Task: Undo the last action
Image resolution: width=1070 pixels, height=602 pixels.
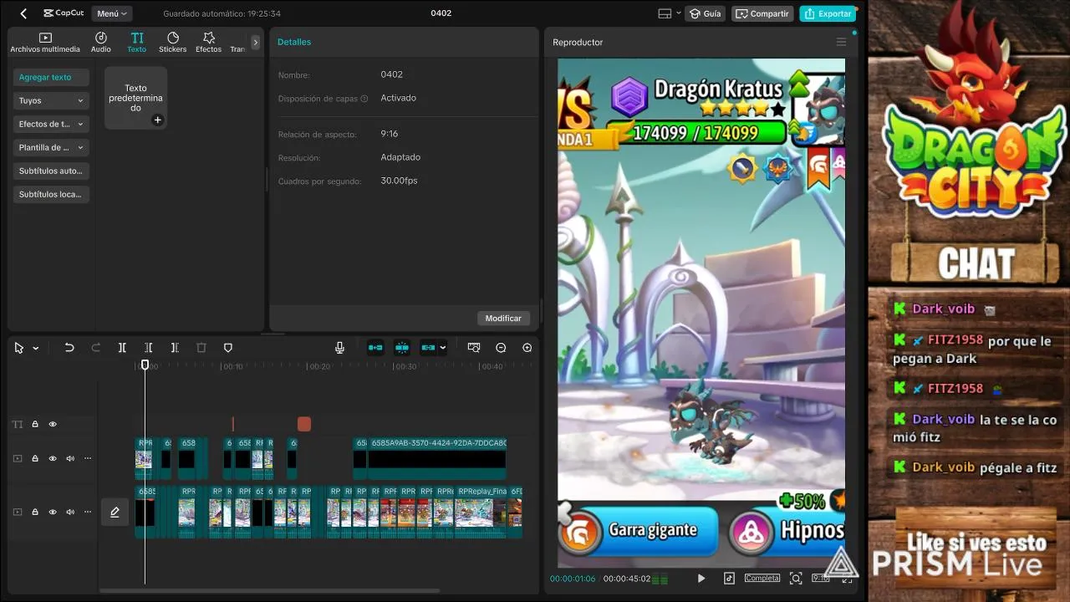Action: [69, 348]
